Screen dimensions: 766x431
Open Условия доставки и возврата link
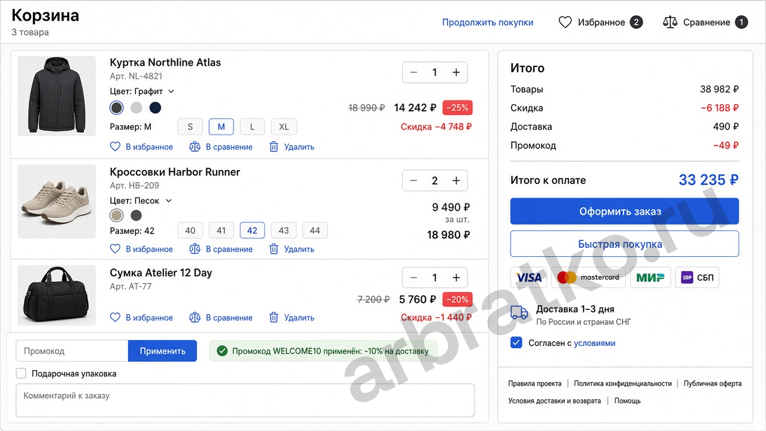tap(555, 401)
